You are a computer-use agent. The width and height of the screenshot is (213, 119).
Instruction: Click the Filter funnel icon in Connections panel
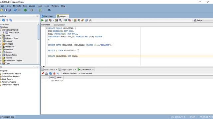pyautogui.click(x=7, y=20)
